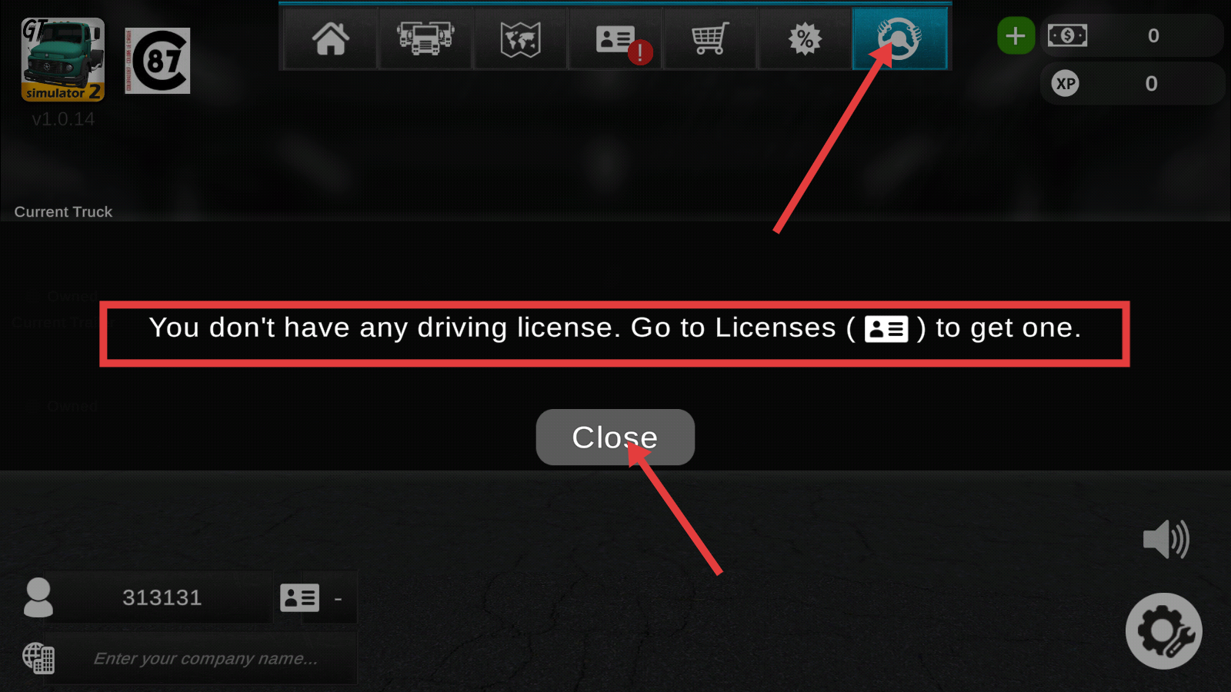Open the percent discounts tab

[805, 38]
